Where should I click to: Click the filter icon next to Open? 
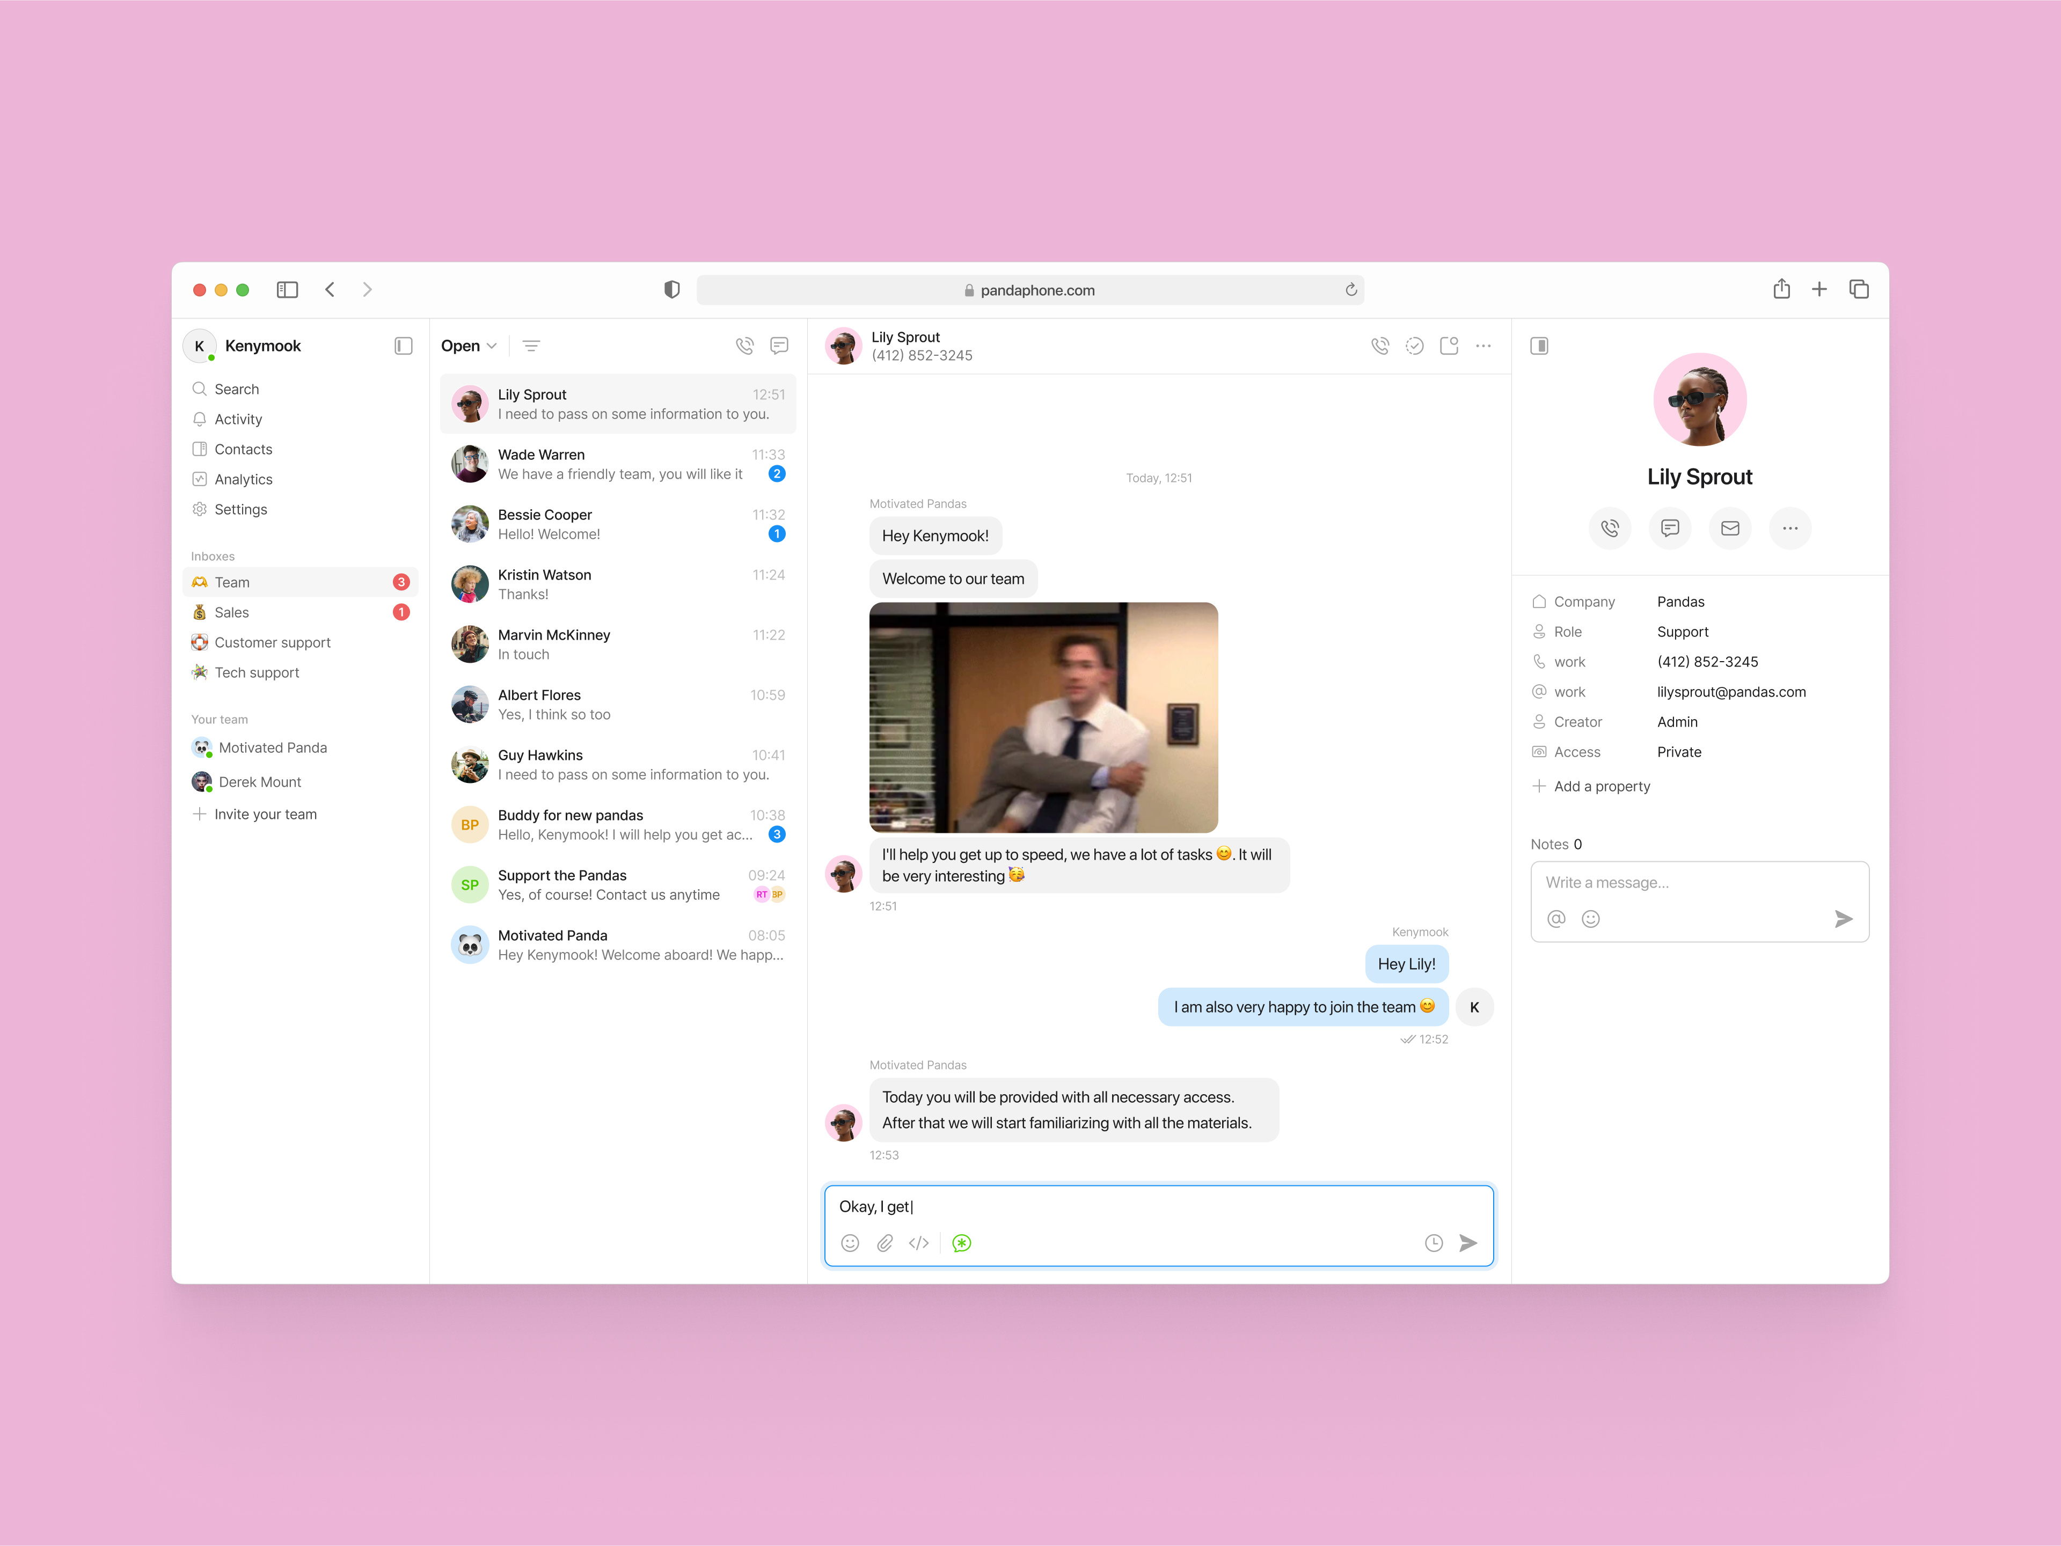pyautogui.click(x=531, y=346)
